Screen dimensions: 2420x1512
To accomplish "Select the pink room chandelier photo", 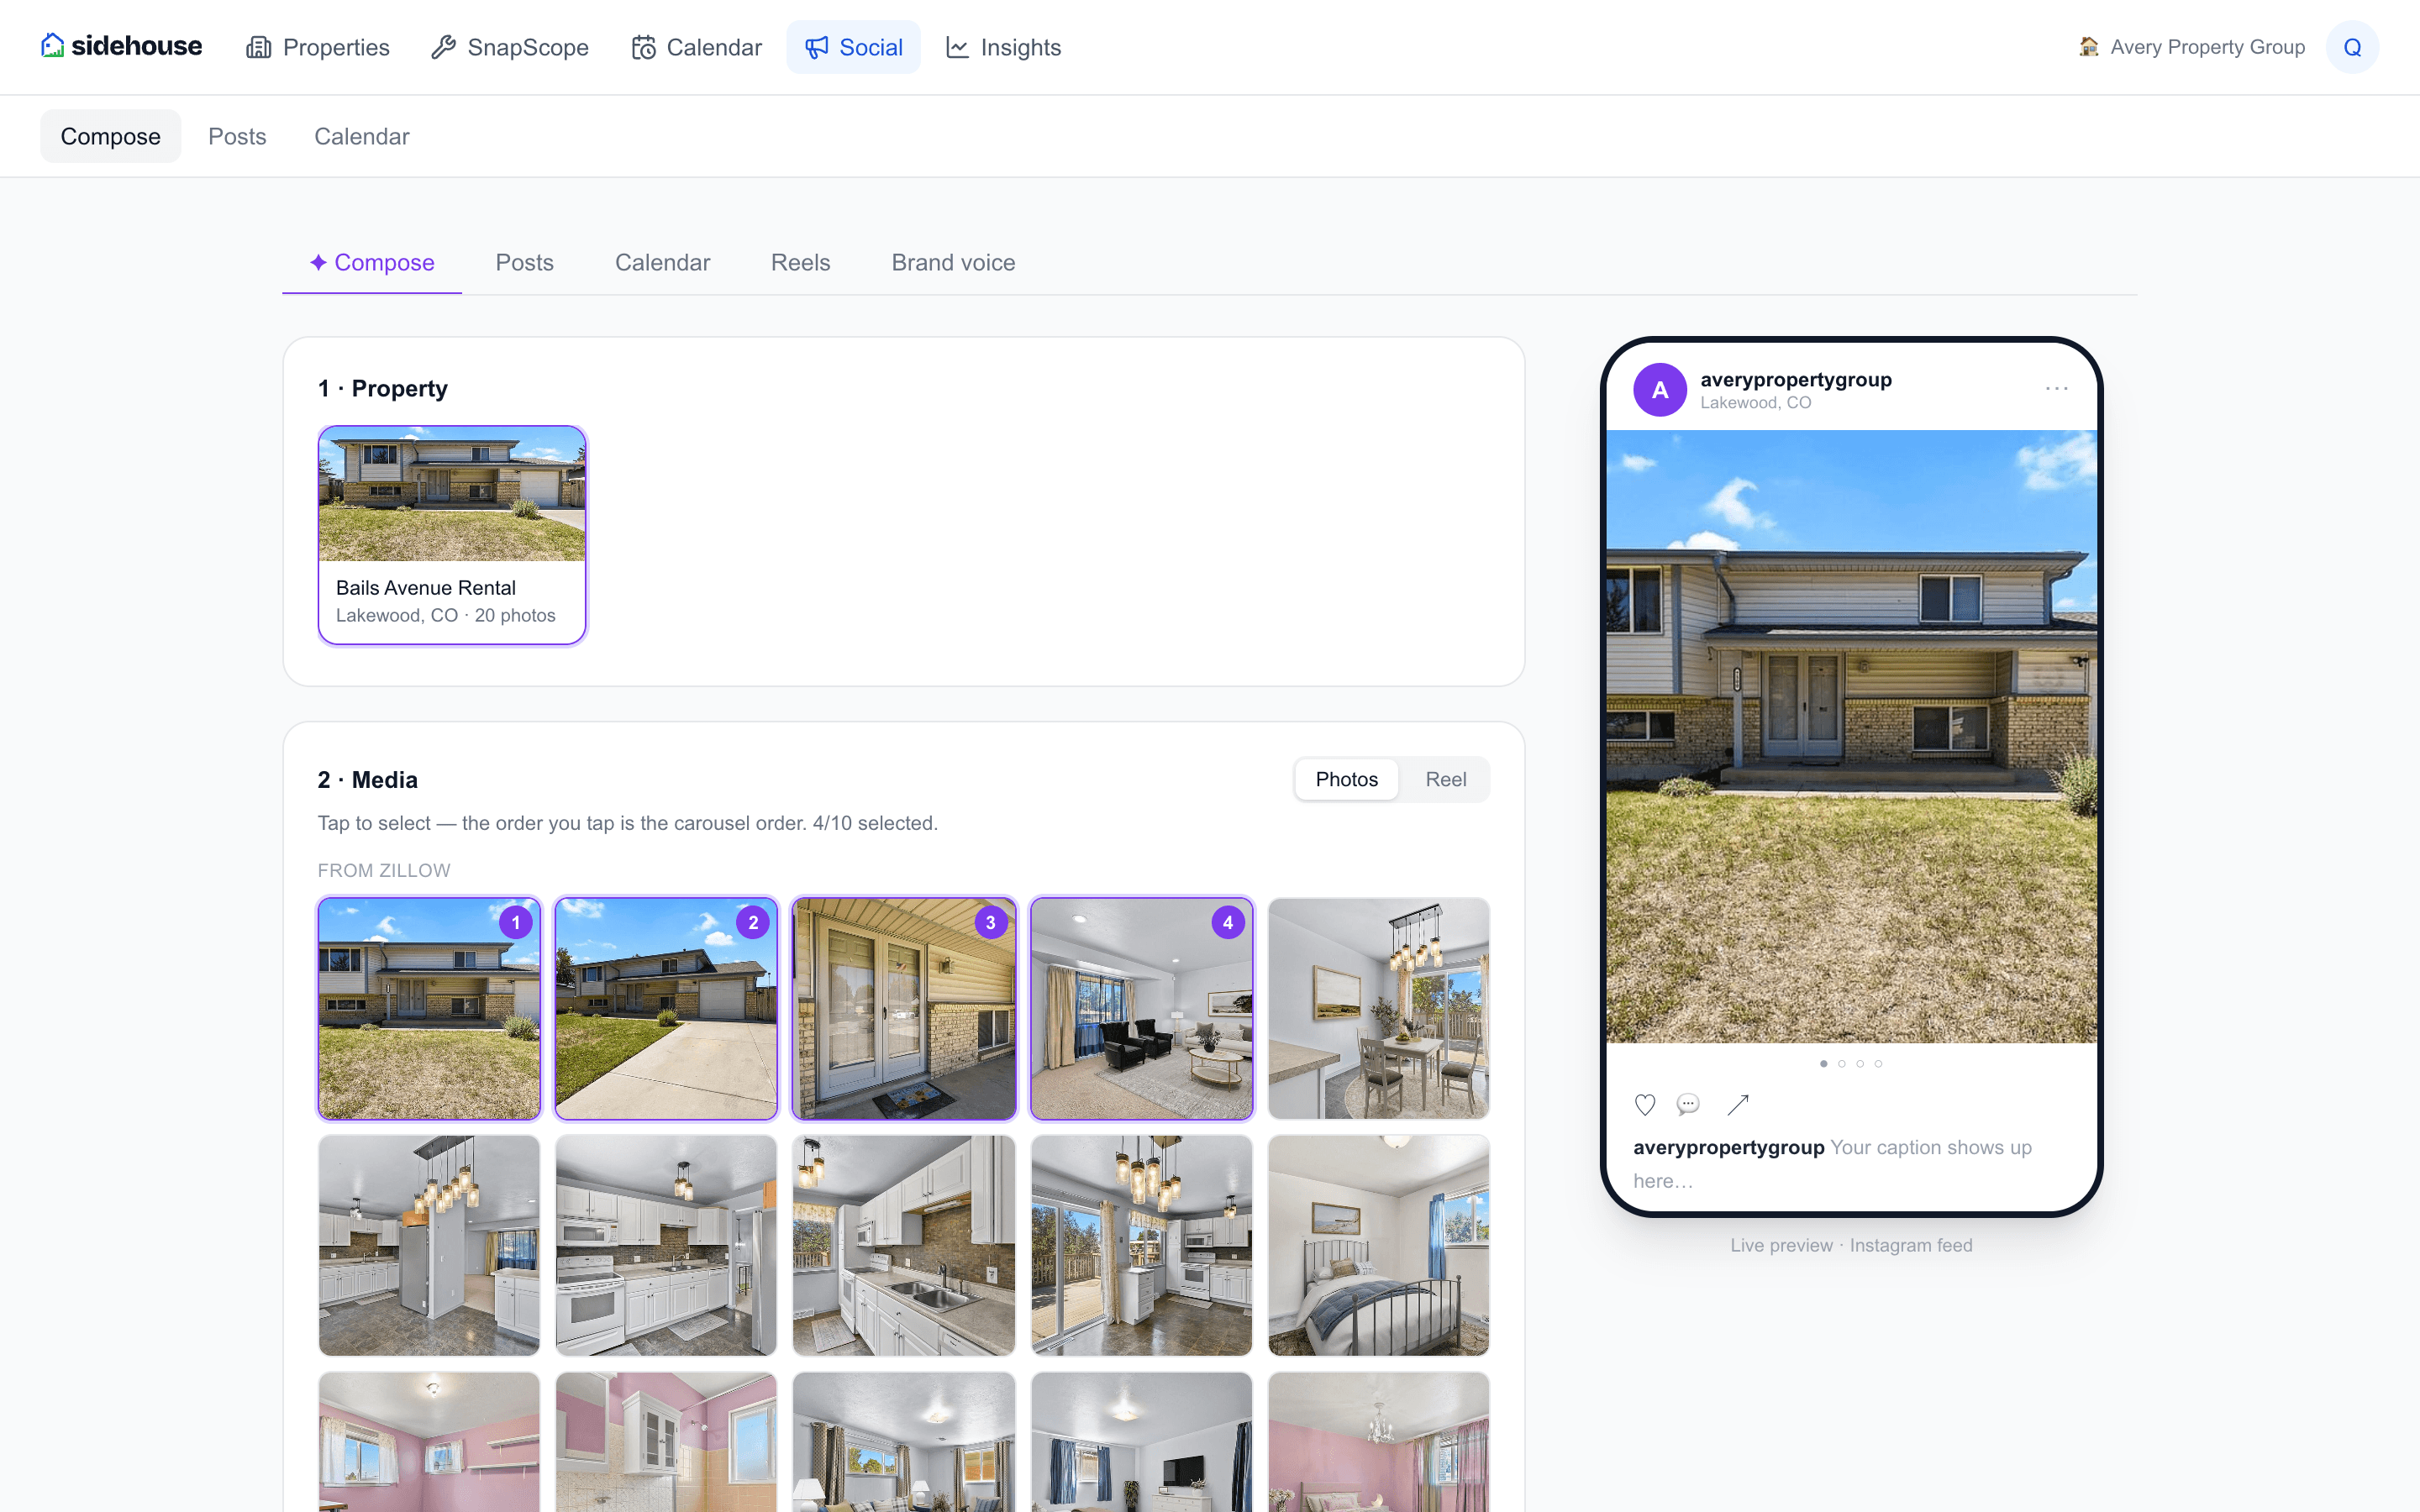I will [x=1379, y=1441].
